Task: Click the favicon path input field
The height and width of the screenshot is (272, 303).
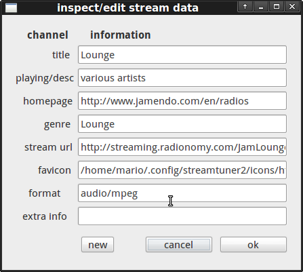Action: pyautogui.click(x=182, y=170)
